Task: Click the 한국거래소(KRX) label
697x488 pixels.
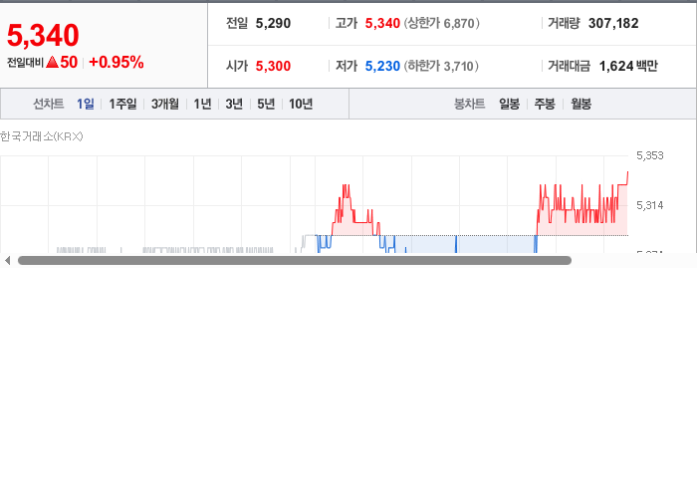Action: coord(42,136)
